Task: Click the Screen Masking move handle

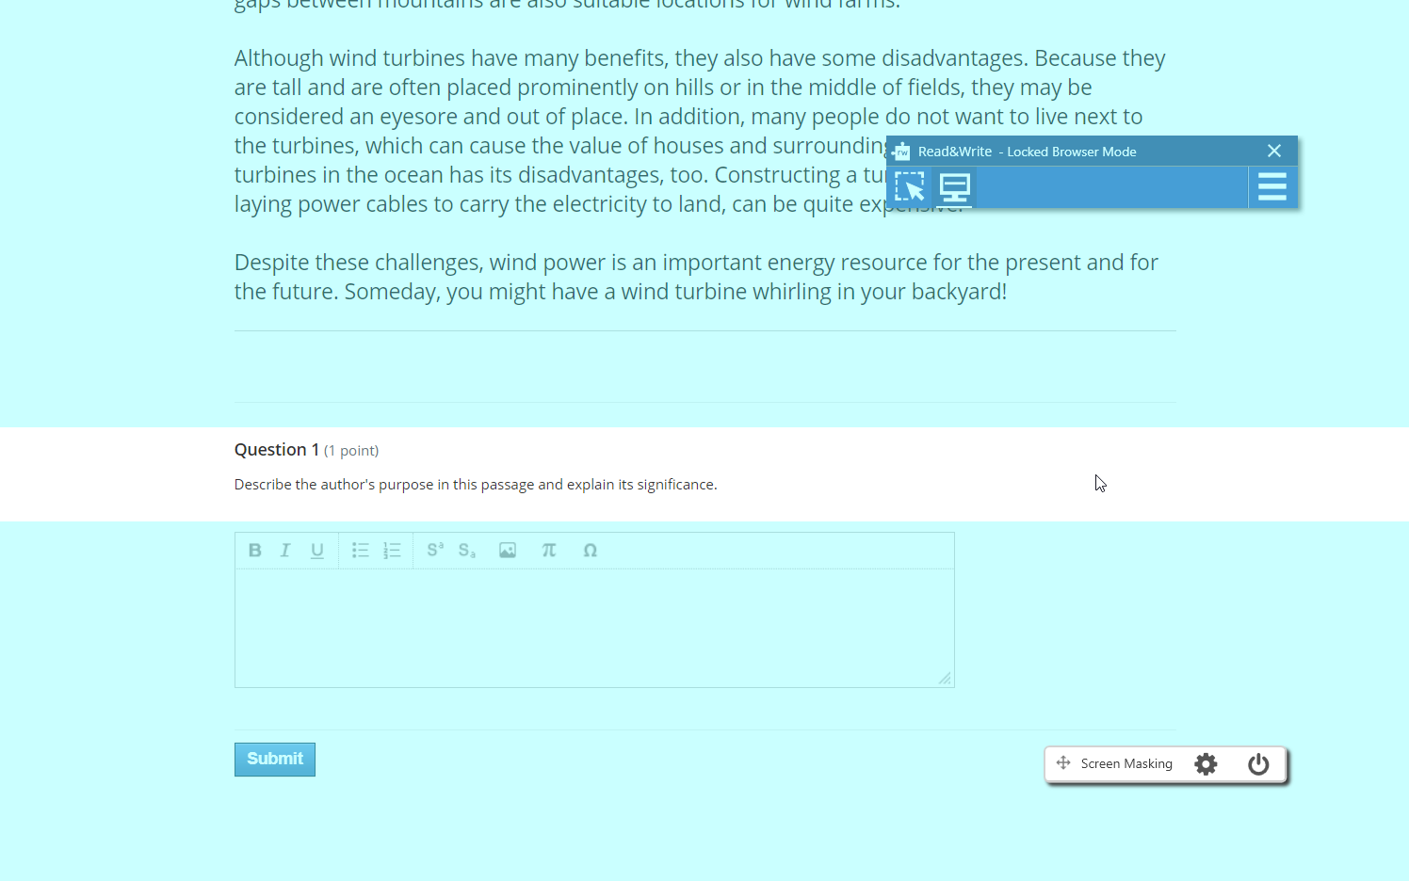Action: coord(1063,763)
